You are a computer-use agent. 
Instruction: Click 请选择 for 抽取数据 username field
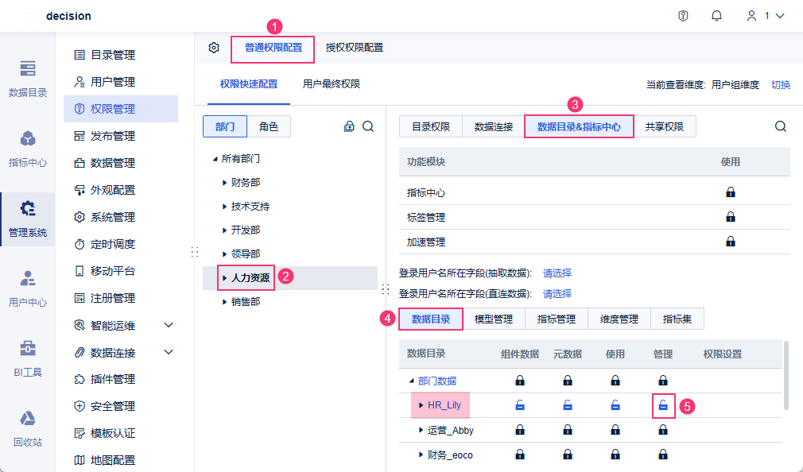click(557, 273)
